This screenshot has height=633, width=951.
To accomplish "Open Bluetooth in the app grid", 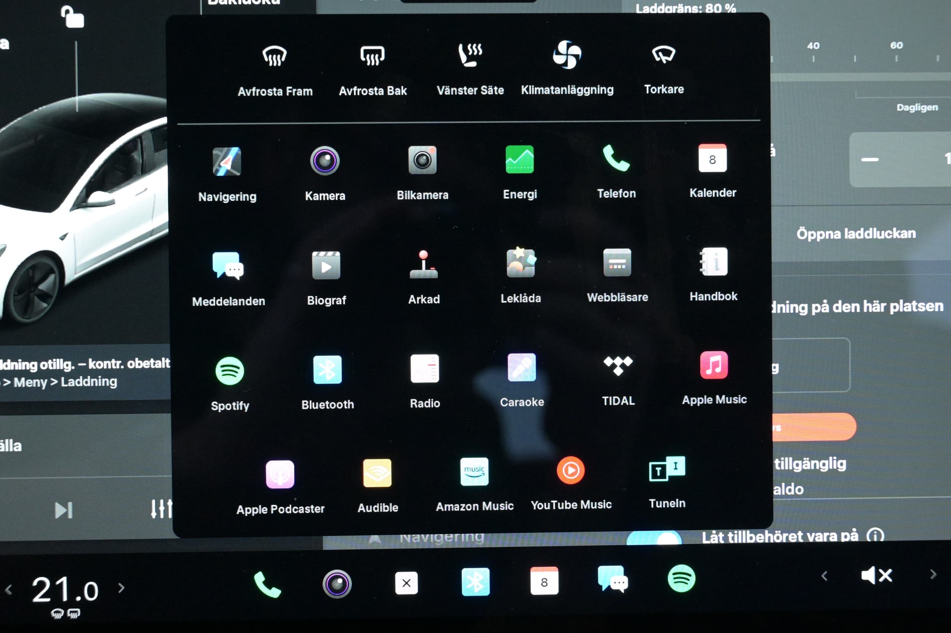I will tap(327, 383).
